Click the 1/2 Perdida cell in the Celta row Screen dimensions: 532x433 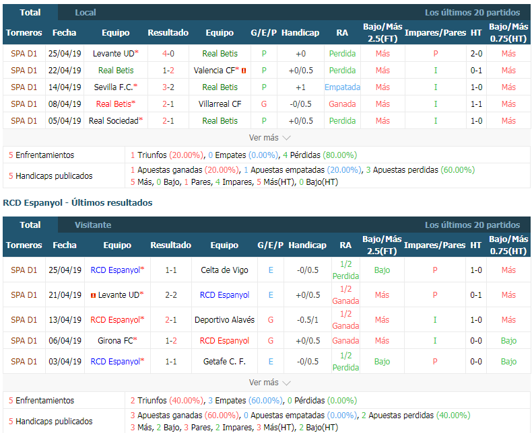pos(345,270)
